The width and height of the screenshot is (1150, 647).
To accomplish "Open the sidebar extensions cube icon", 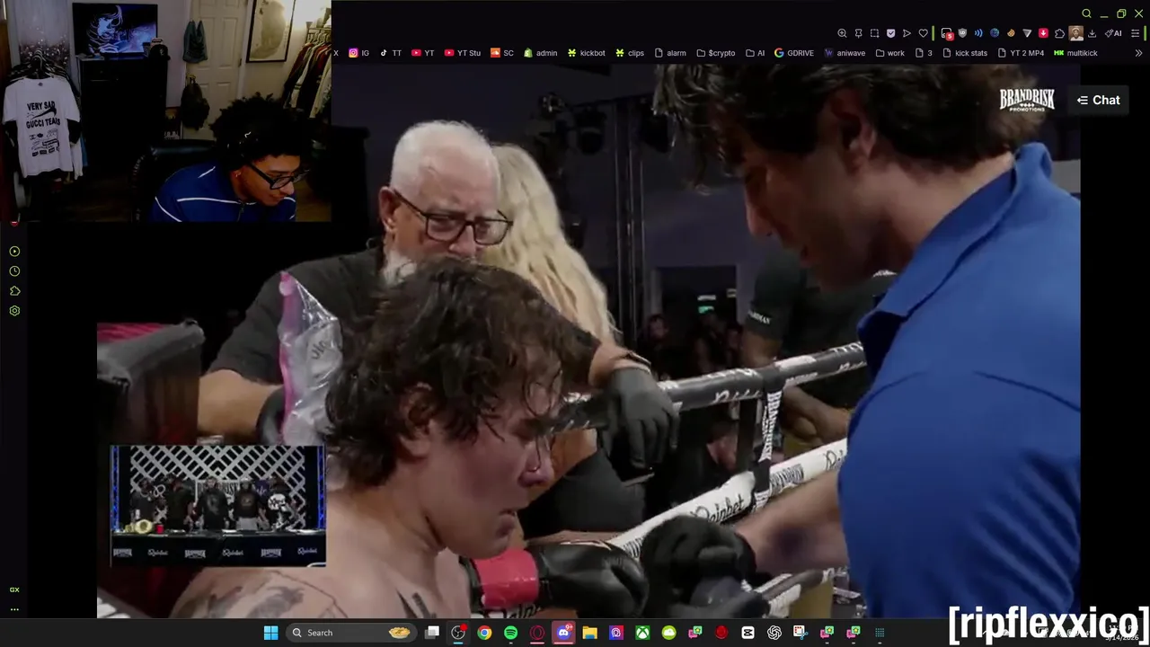I will (x=14, y=291).
